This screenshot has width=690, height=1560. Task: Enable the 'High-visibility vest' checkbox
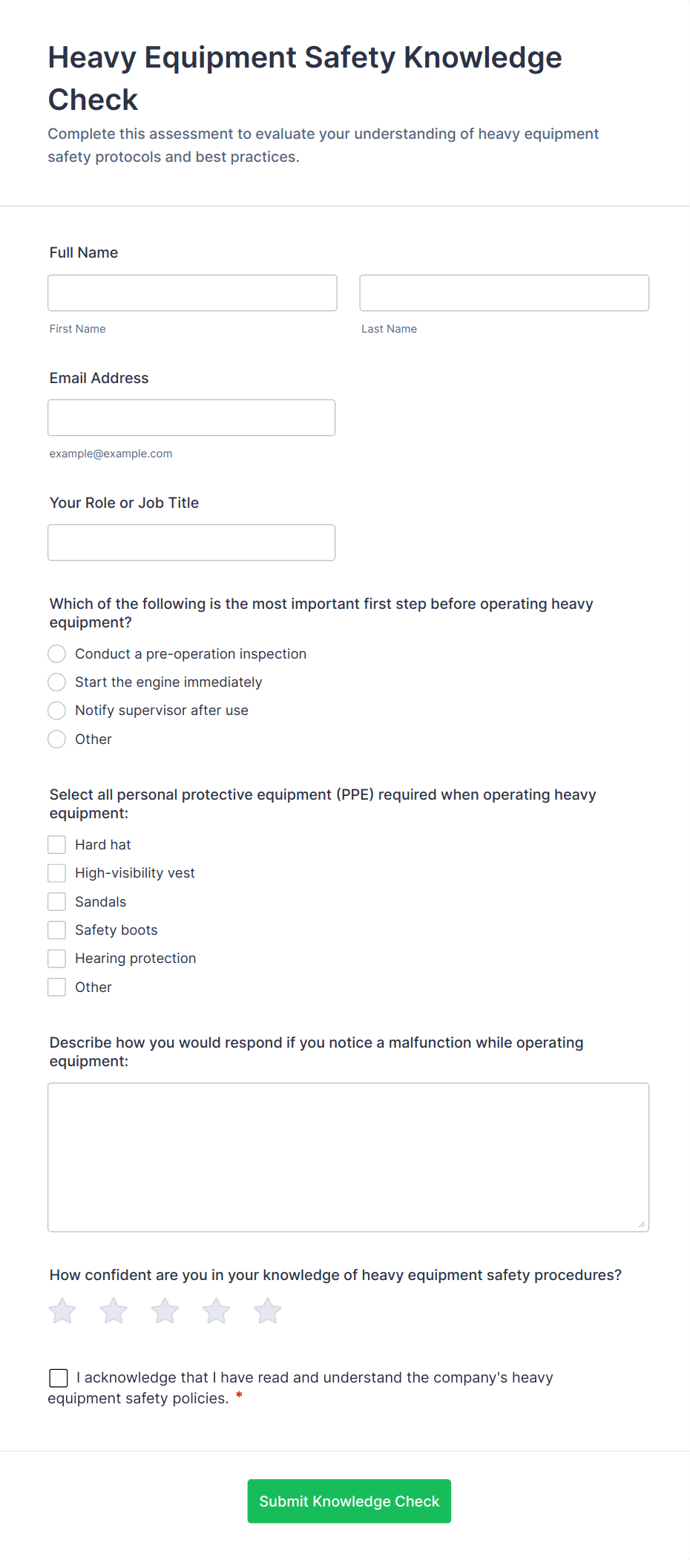(x=56, y=872)
